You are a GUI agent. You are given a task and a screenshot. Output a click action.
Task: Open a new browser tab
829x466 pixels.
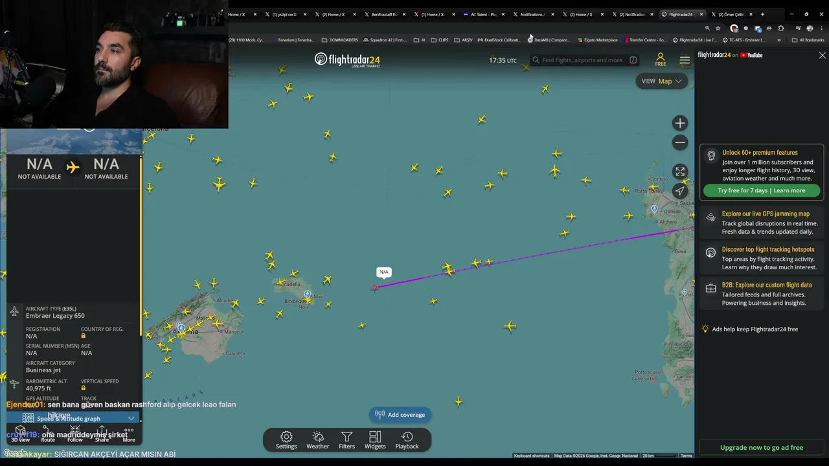click(x=762, y=14)
